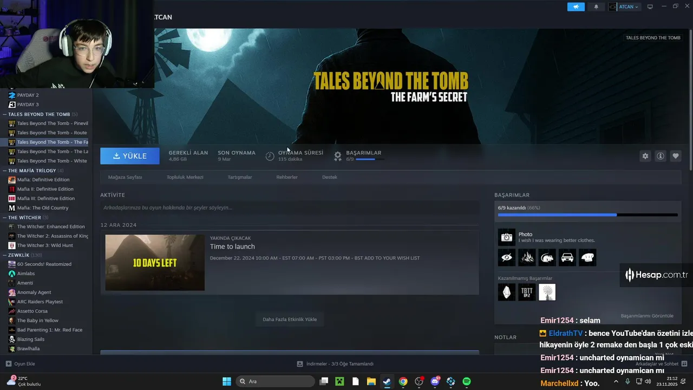Screen dimensions: 693x390
Task: Open the chef hat achievement icon
Action: click(587, 257)
